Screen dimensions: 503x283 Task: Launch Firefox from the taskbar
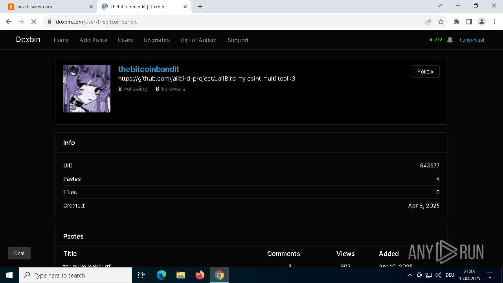click(200, 275)
